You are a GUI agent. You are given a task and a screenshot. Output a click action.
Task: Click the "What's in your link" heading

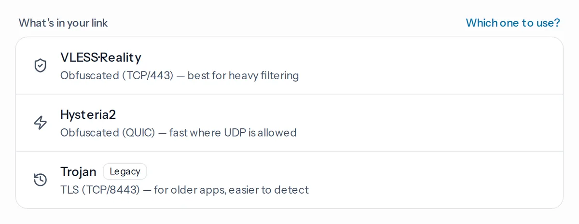point(63,23)
